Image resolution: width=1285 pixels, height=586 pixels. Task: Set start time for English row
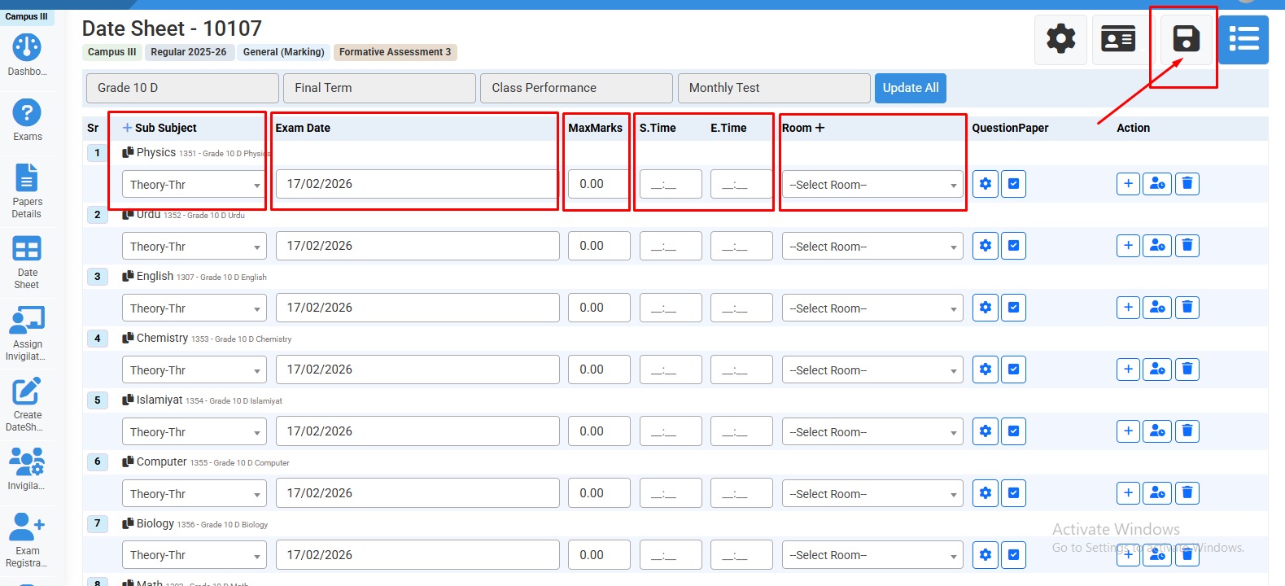671,308
